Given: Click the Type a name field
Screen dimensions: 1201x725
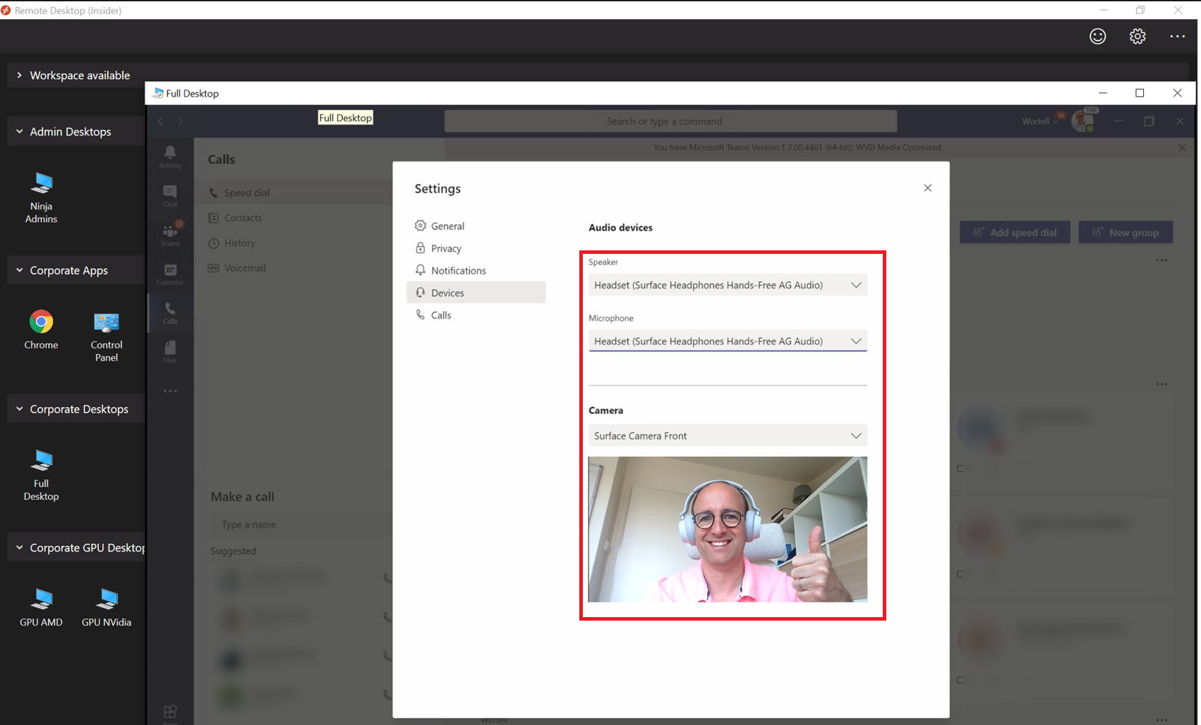Looking at the screenshot, I should [x=301, y=525].
